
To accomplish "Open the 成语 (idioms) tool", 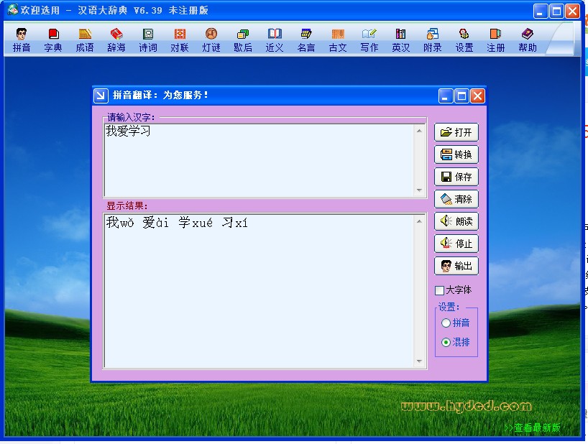I will coord(84,40).
